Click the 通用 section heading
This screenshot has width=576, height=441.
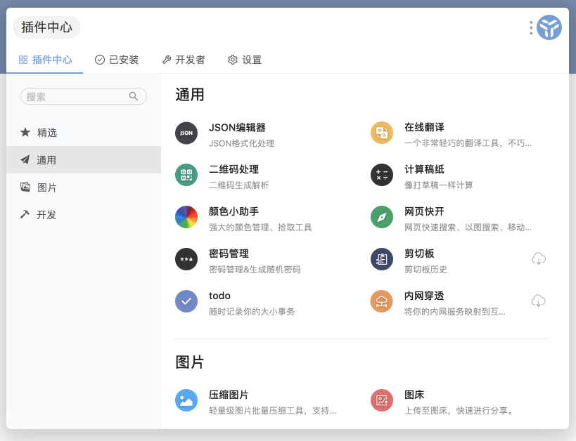190,95
